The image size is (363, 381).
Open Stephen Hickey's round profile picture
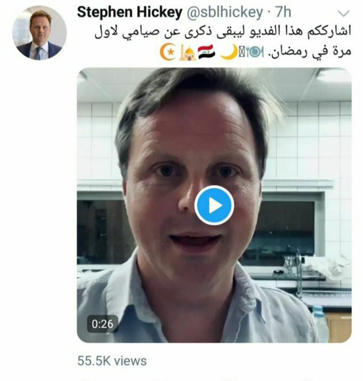40,32
